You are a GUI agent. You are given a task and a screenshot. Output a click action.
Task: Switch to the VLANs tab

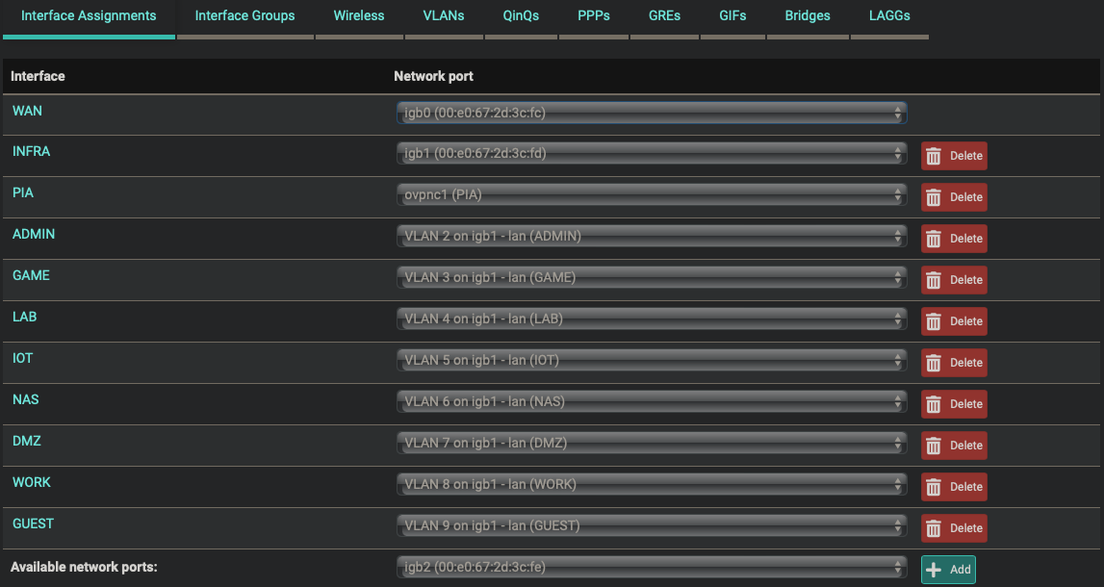pyautogui.click(x=443, y=15)
